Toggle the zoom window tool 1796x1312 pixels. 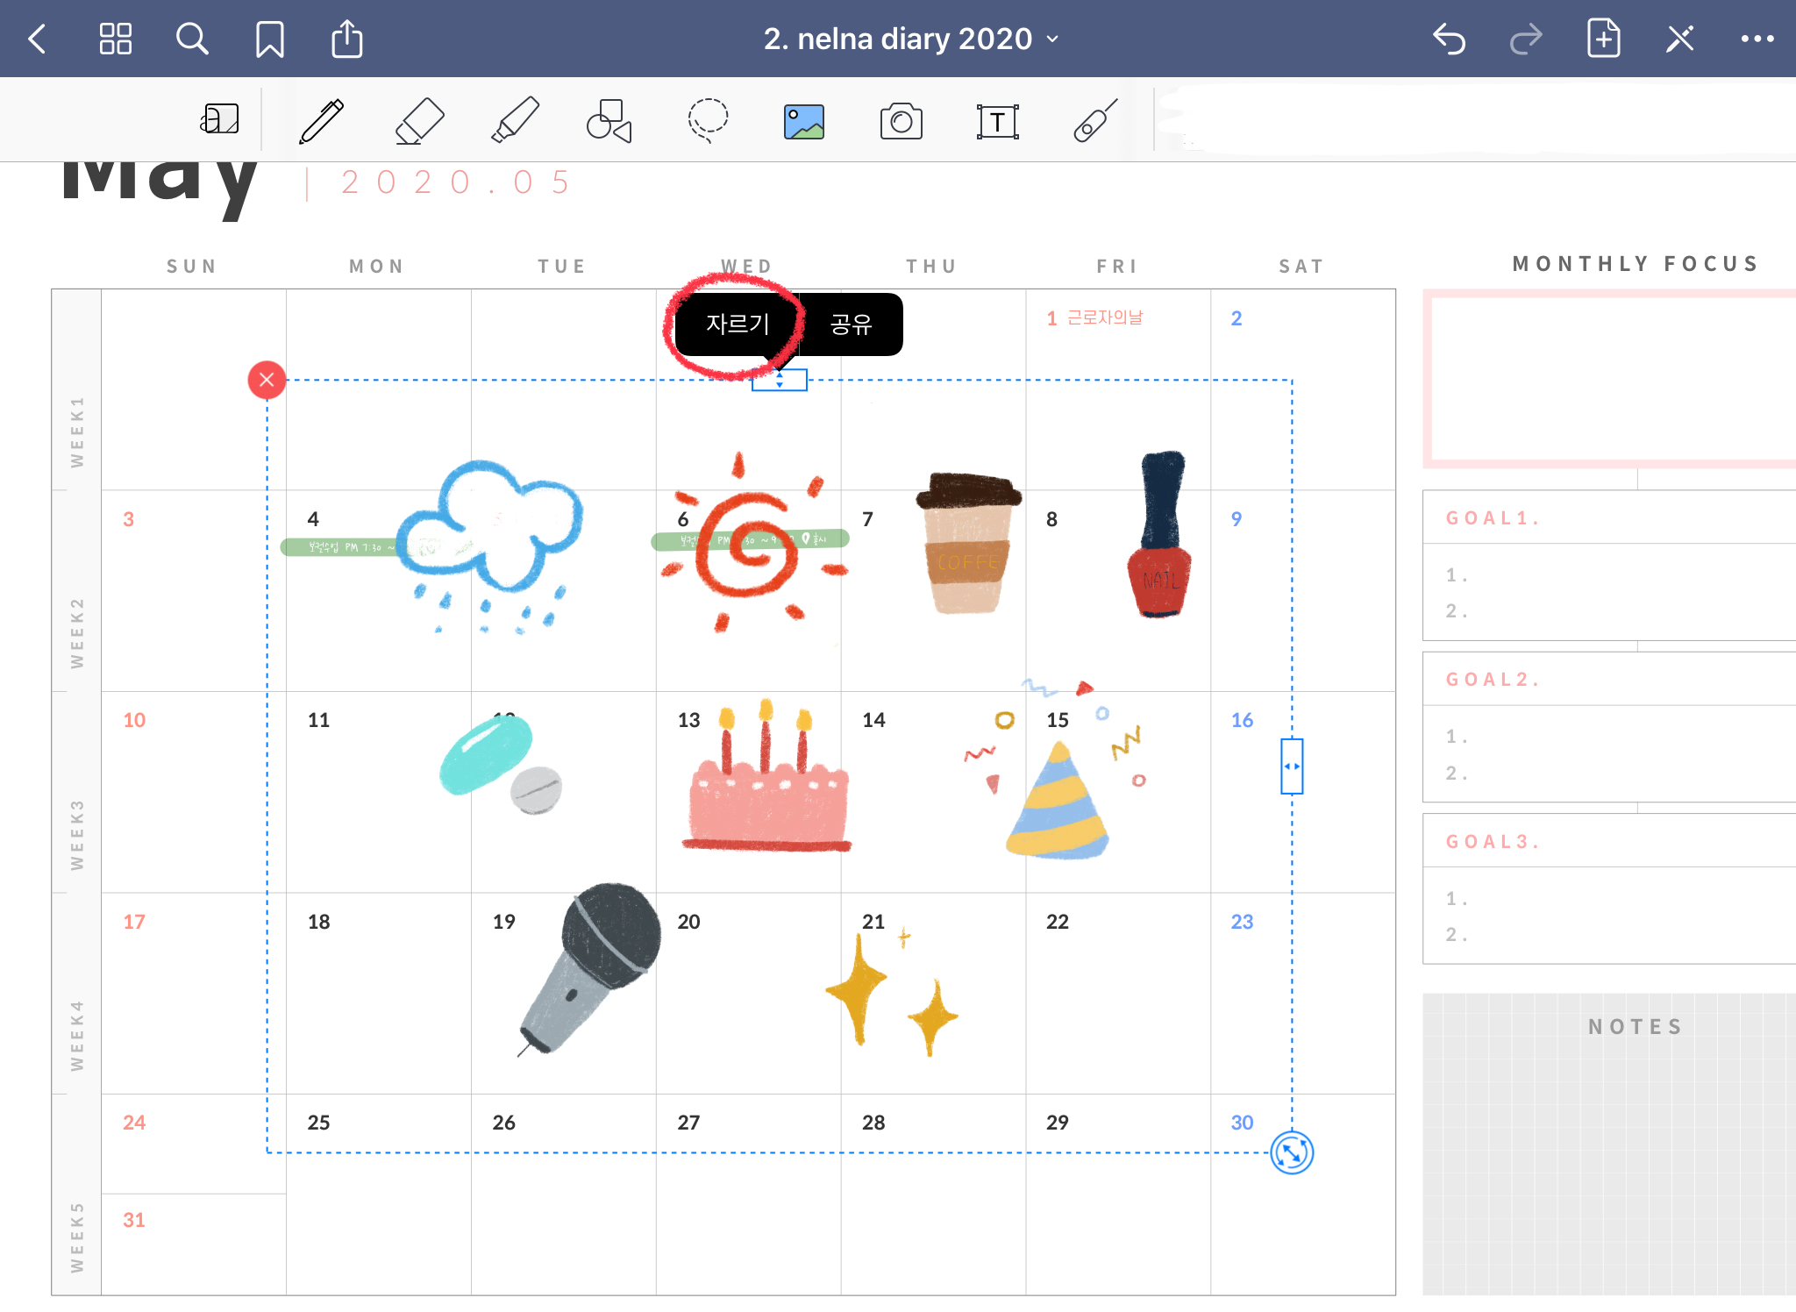(219, 119)
